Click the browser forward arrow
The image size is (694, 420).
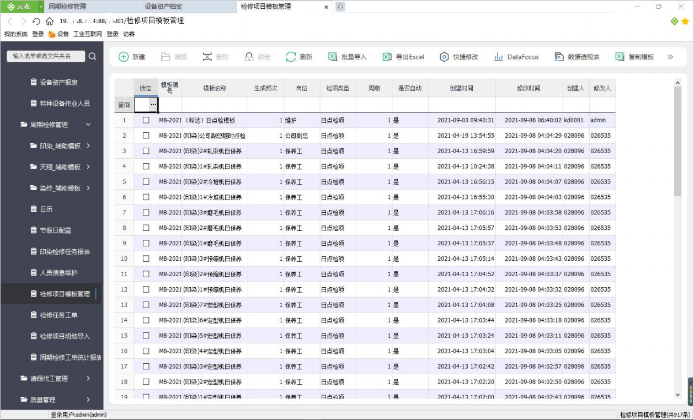click(x=23, y=21)
